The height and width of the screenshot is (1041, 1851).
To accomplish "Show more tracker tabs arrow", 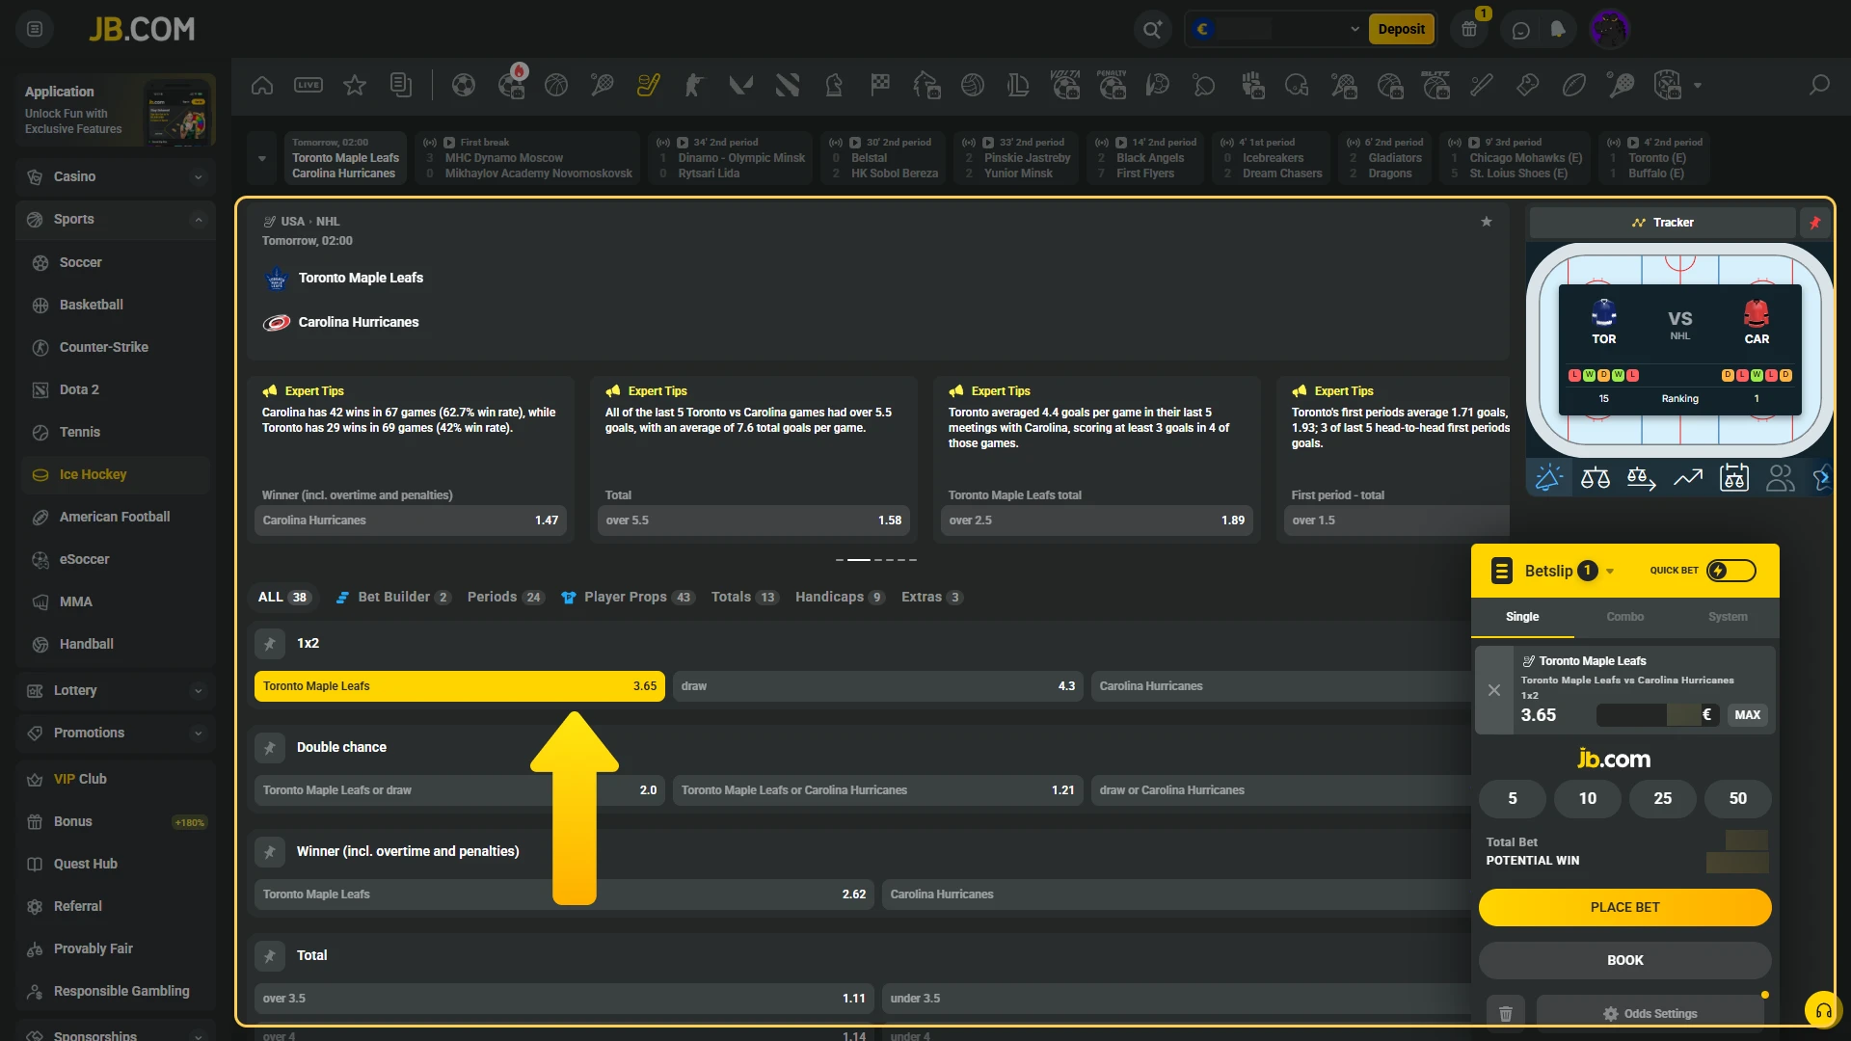I will coord(1823,478).
